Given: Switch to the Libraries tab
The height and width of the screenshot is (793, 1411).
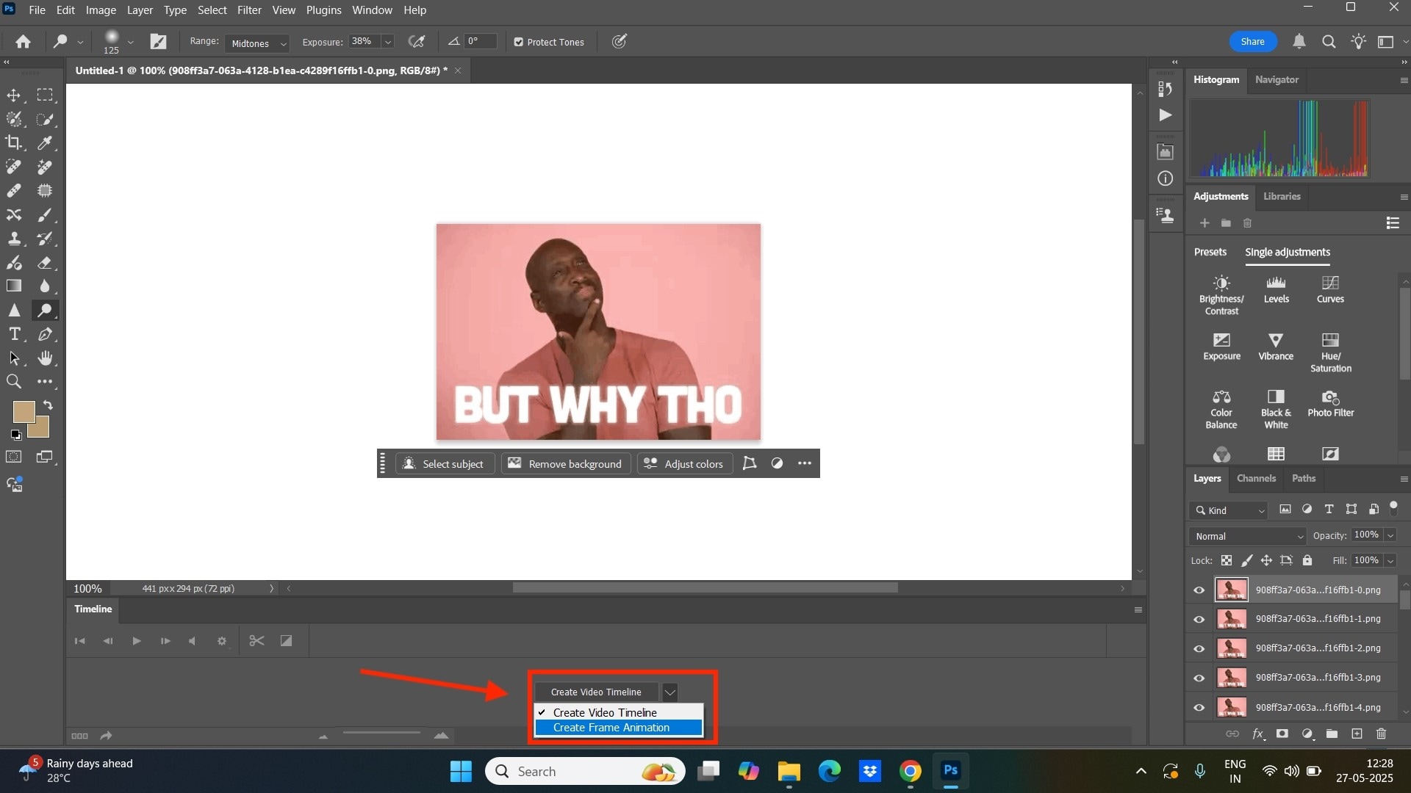Looking at the screenshot, I should pos(1282,196).
